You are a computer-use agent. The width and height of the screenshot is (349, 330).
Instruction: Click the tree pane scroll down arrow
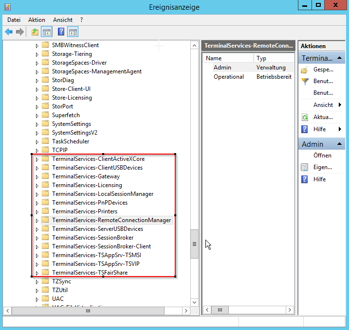[x=194, y=302]
